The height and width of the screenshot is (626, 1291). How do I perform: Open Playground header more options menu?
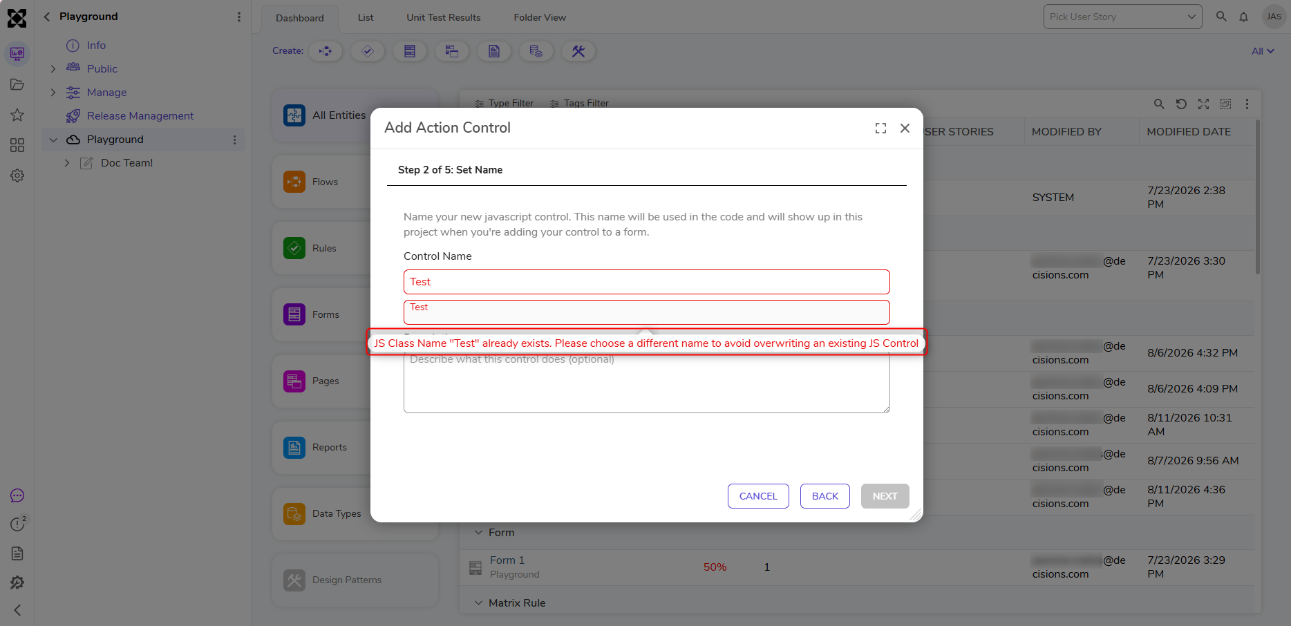coord(239,17)
